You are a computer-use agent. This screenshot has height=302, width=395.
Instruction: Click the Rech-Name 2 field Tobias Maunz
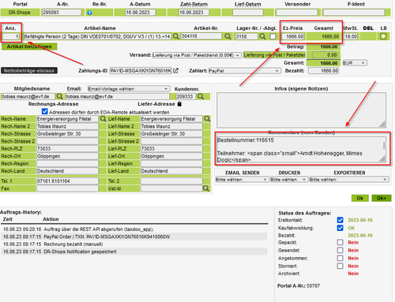67,126
